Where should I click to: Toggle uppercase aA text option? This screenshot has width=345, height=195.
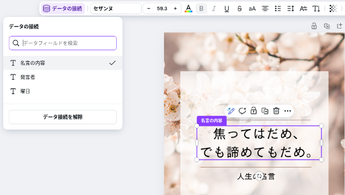click(x=252, y=8)
